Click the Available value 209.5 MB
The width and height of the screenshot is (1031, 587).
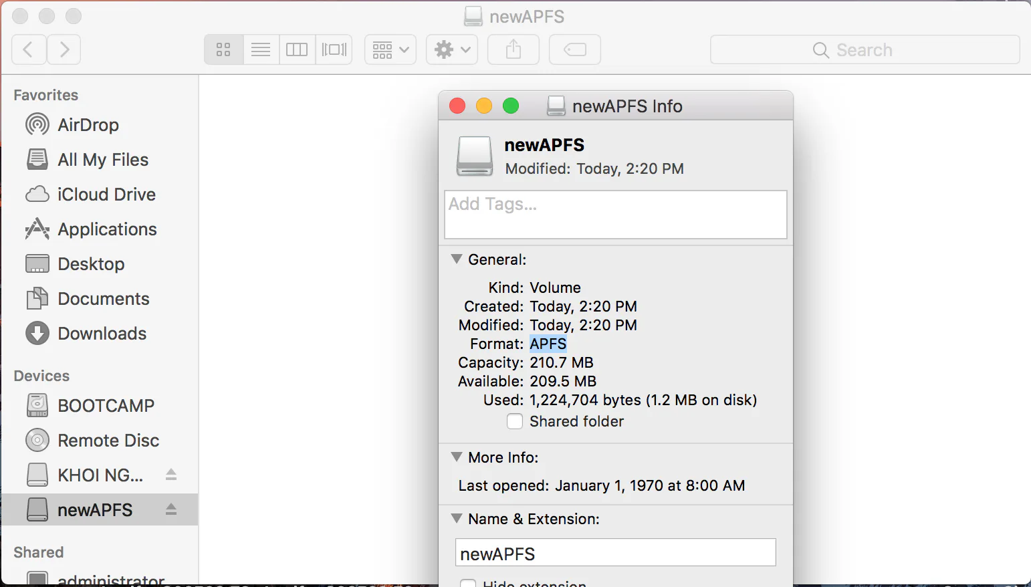[x=563, y=382]
